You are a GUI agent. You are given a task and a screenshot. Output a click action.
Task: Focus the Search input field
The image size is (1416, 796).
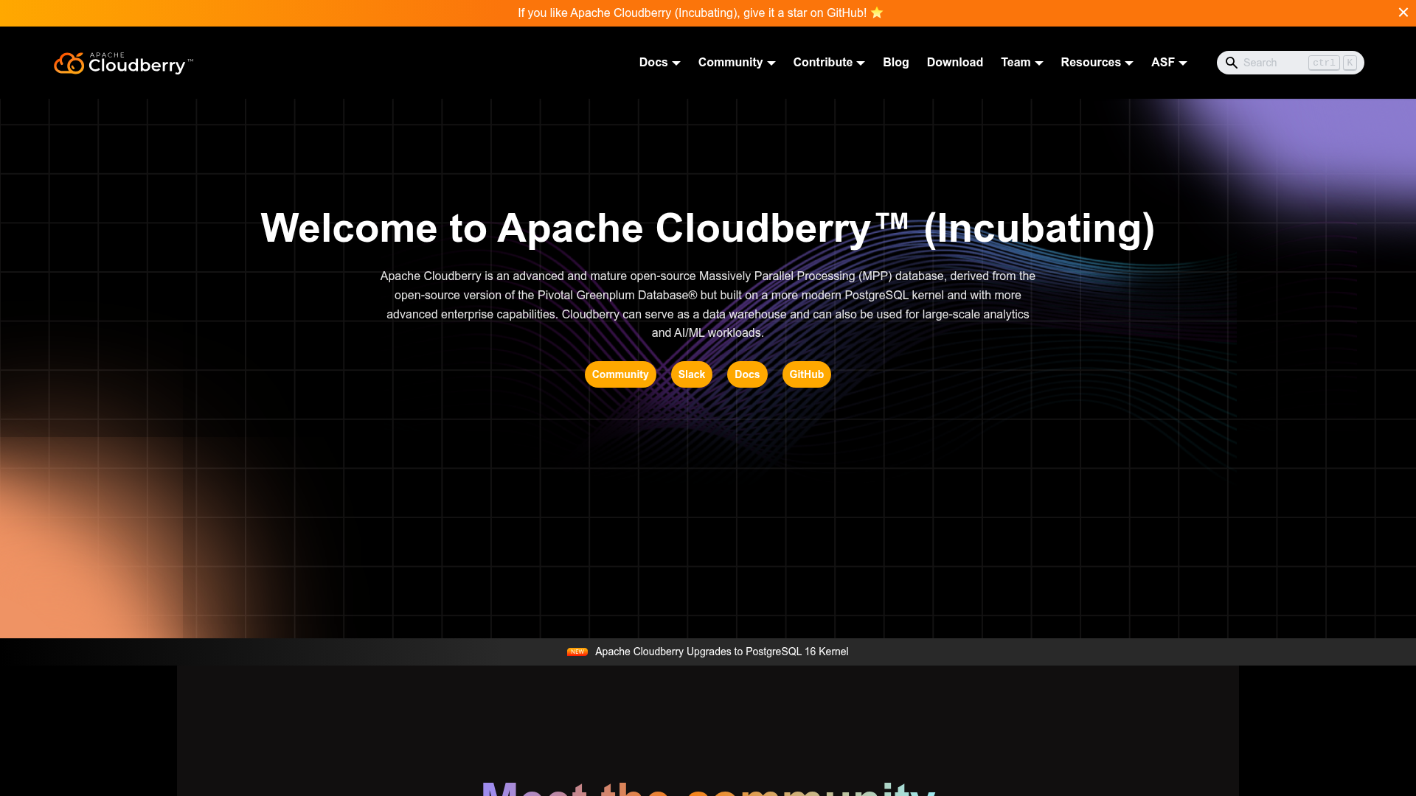click(1290, 63)
